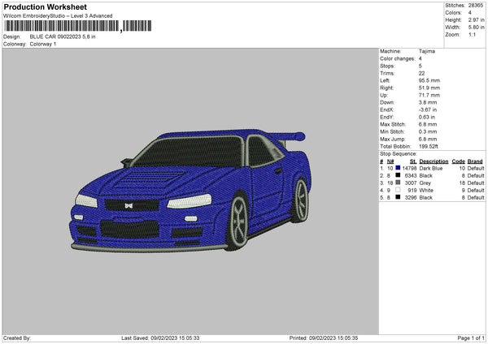Image resolution: width=488 pixels, height=344 pixels.
Task: Click the Grey thread swatch in stop 3
Action: click(x=398, y=183)
